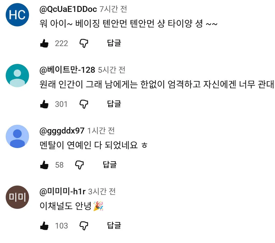275x243 pixels.
Task: Like the comment by @gggddx97
Action: click(44, 165)
